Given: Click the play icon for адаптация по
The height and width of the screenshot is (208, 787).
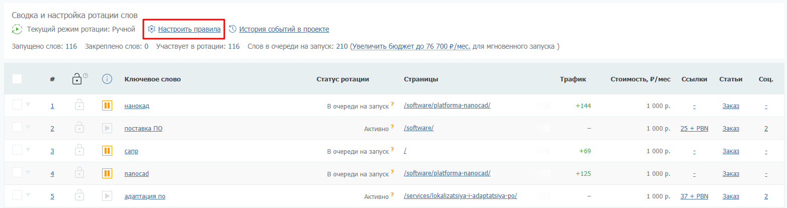Looking at the screenshot, I should click(107, 196).
